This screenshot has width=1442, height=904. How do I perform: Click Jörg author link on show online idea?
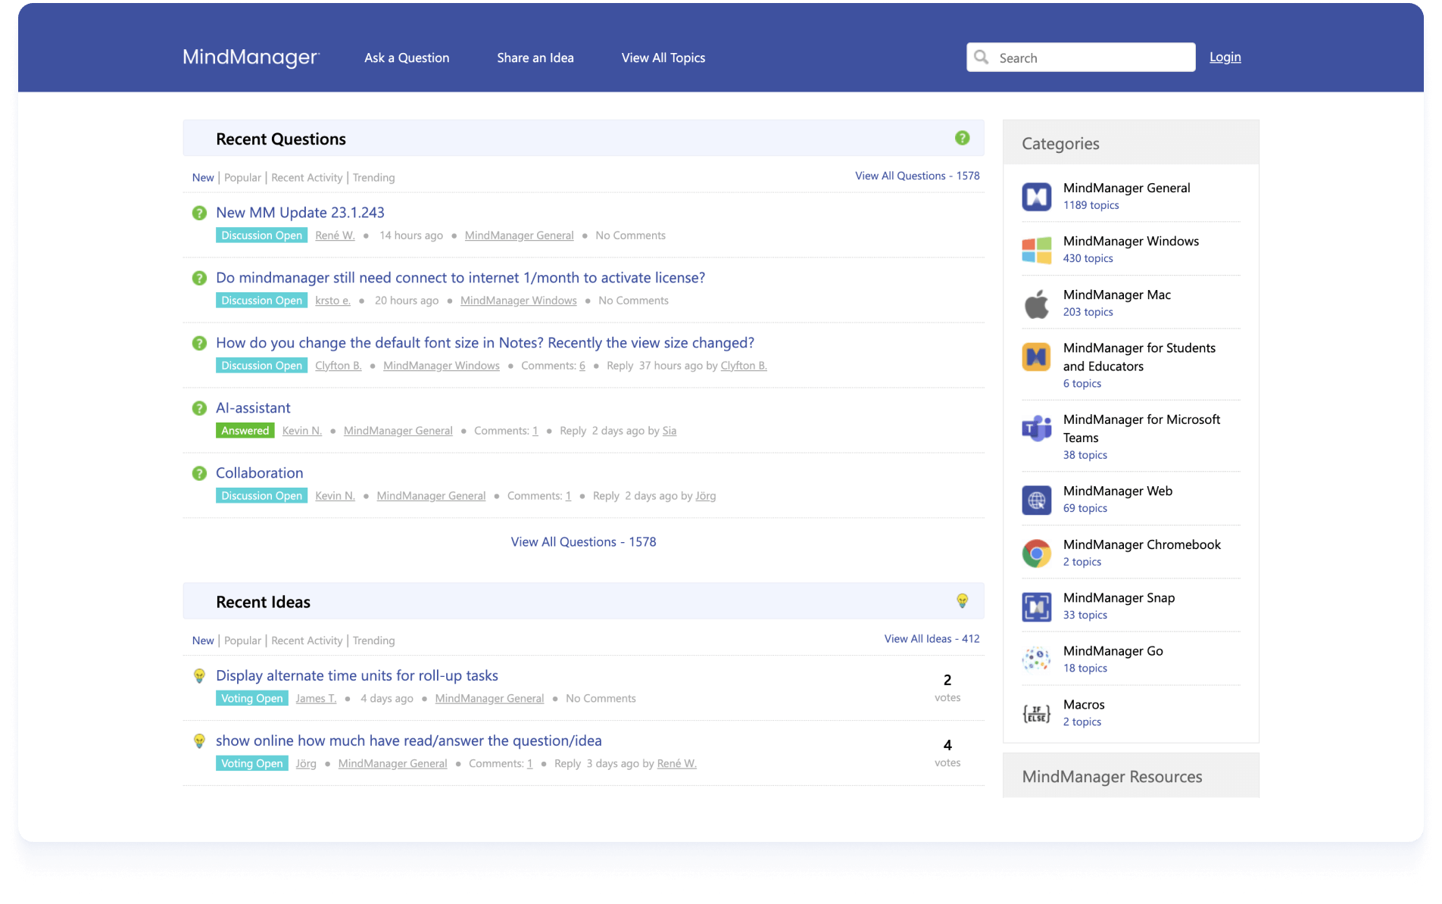(306, 764)
